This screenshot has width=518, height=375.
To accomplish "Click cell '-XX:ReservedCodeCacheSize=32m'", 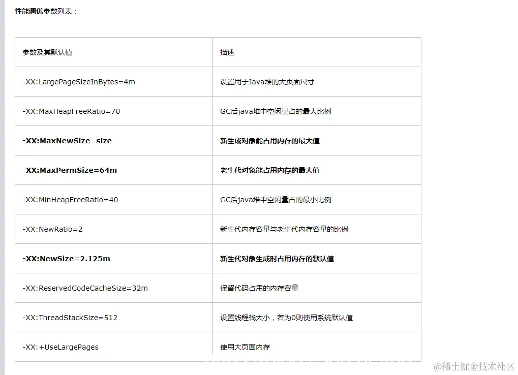I will [x=85, y=288].
